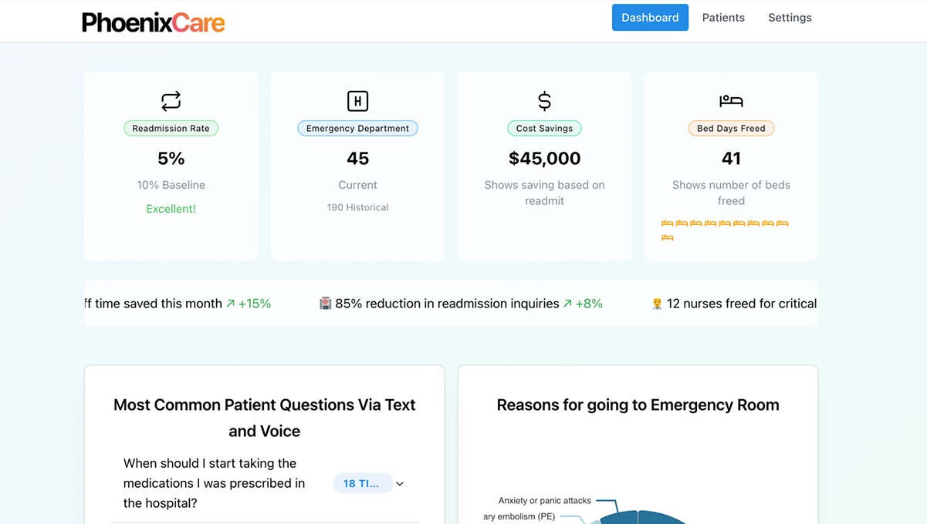Viewport: 927px width, 524px height.
Task: Click the Bed Days Freed badge
Action: (731, 129)
